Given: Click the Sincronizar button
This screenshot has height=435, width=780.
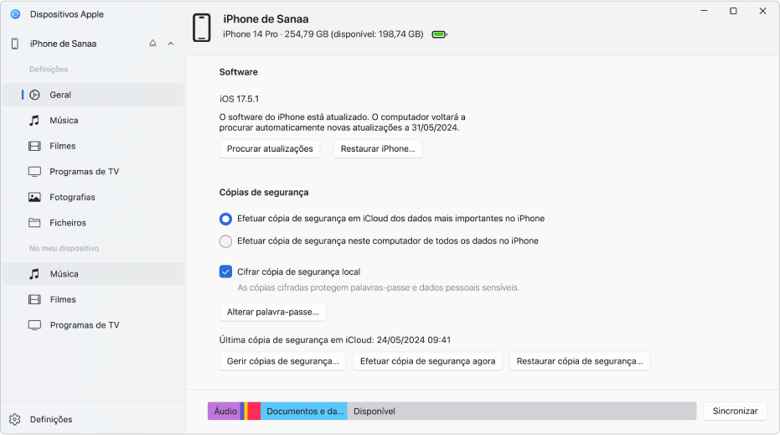Looking at the screenshot, I should coord(735,411).
